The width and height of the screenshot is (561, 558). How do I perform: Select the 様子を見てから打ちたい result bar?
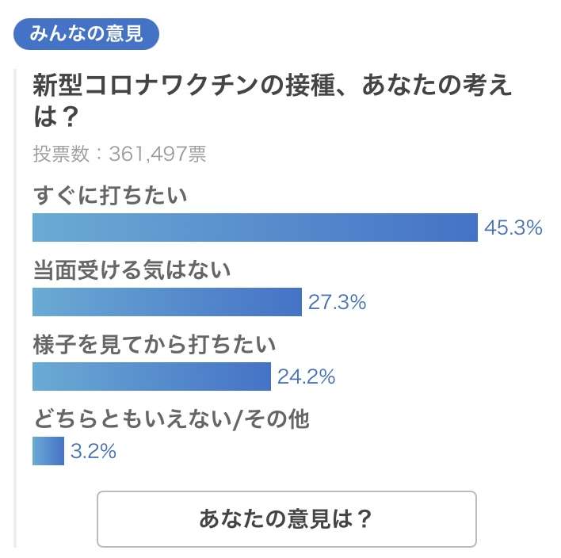tap(151, 376)
